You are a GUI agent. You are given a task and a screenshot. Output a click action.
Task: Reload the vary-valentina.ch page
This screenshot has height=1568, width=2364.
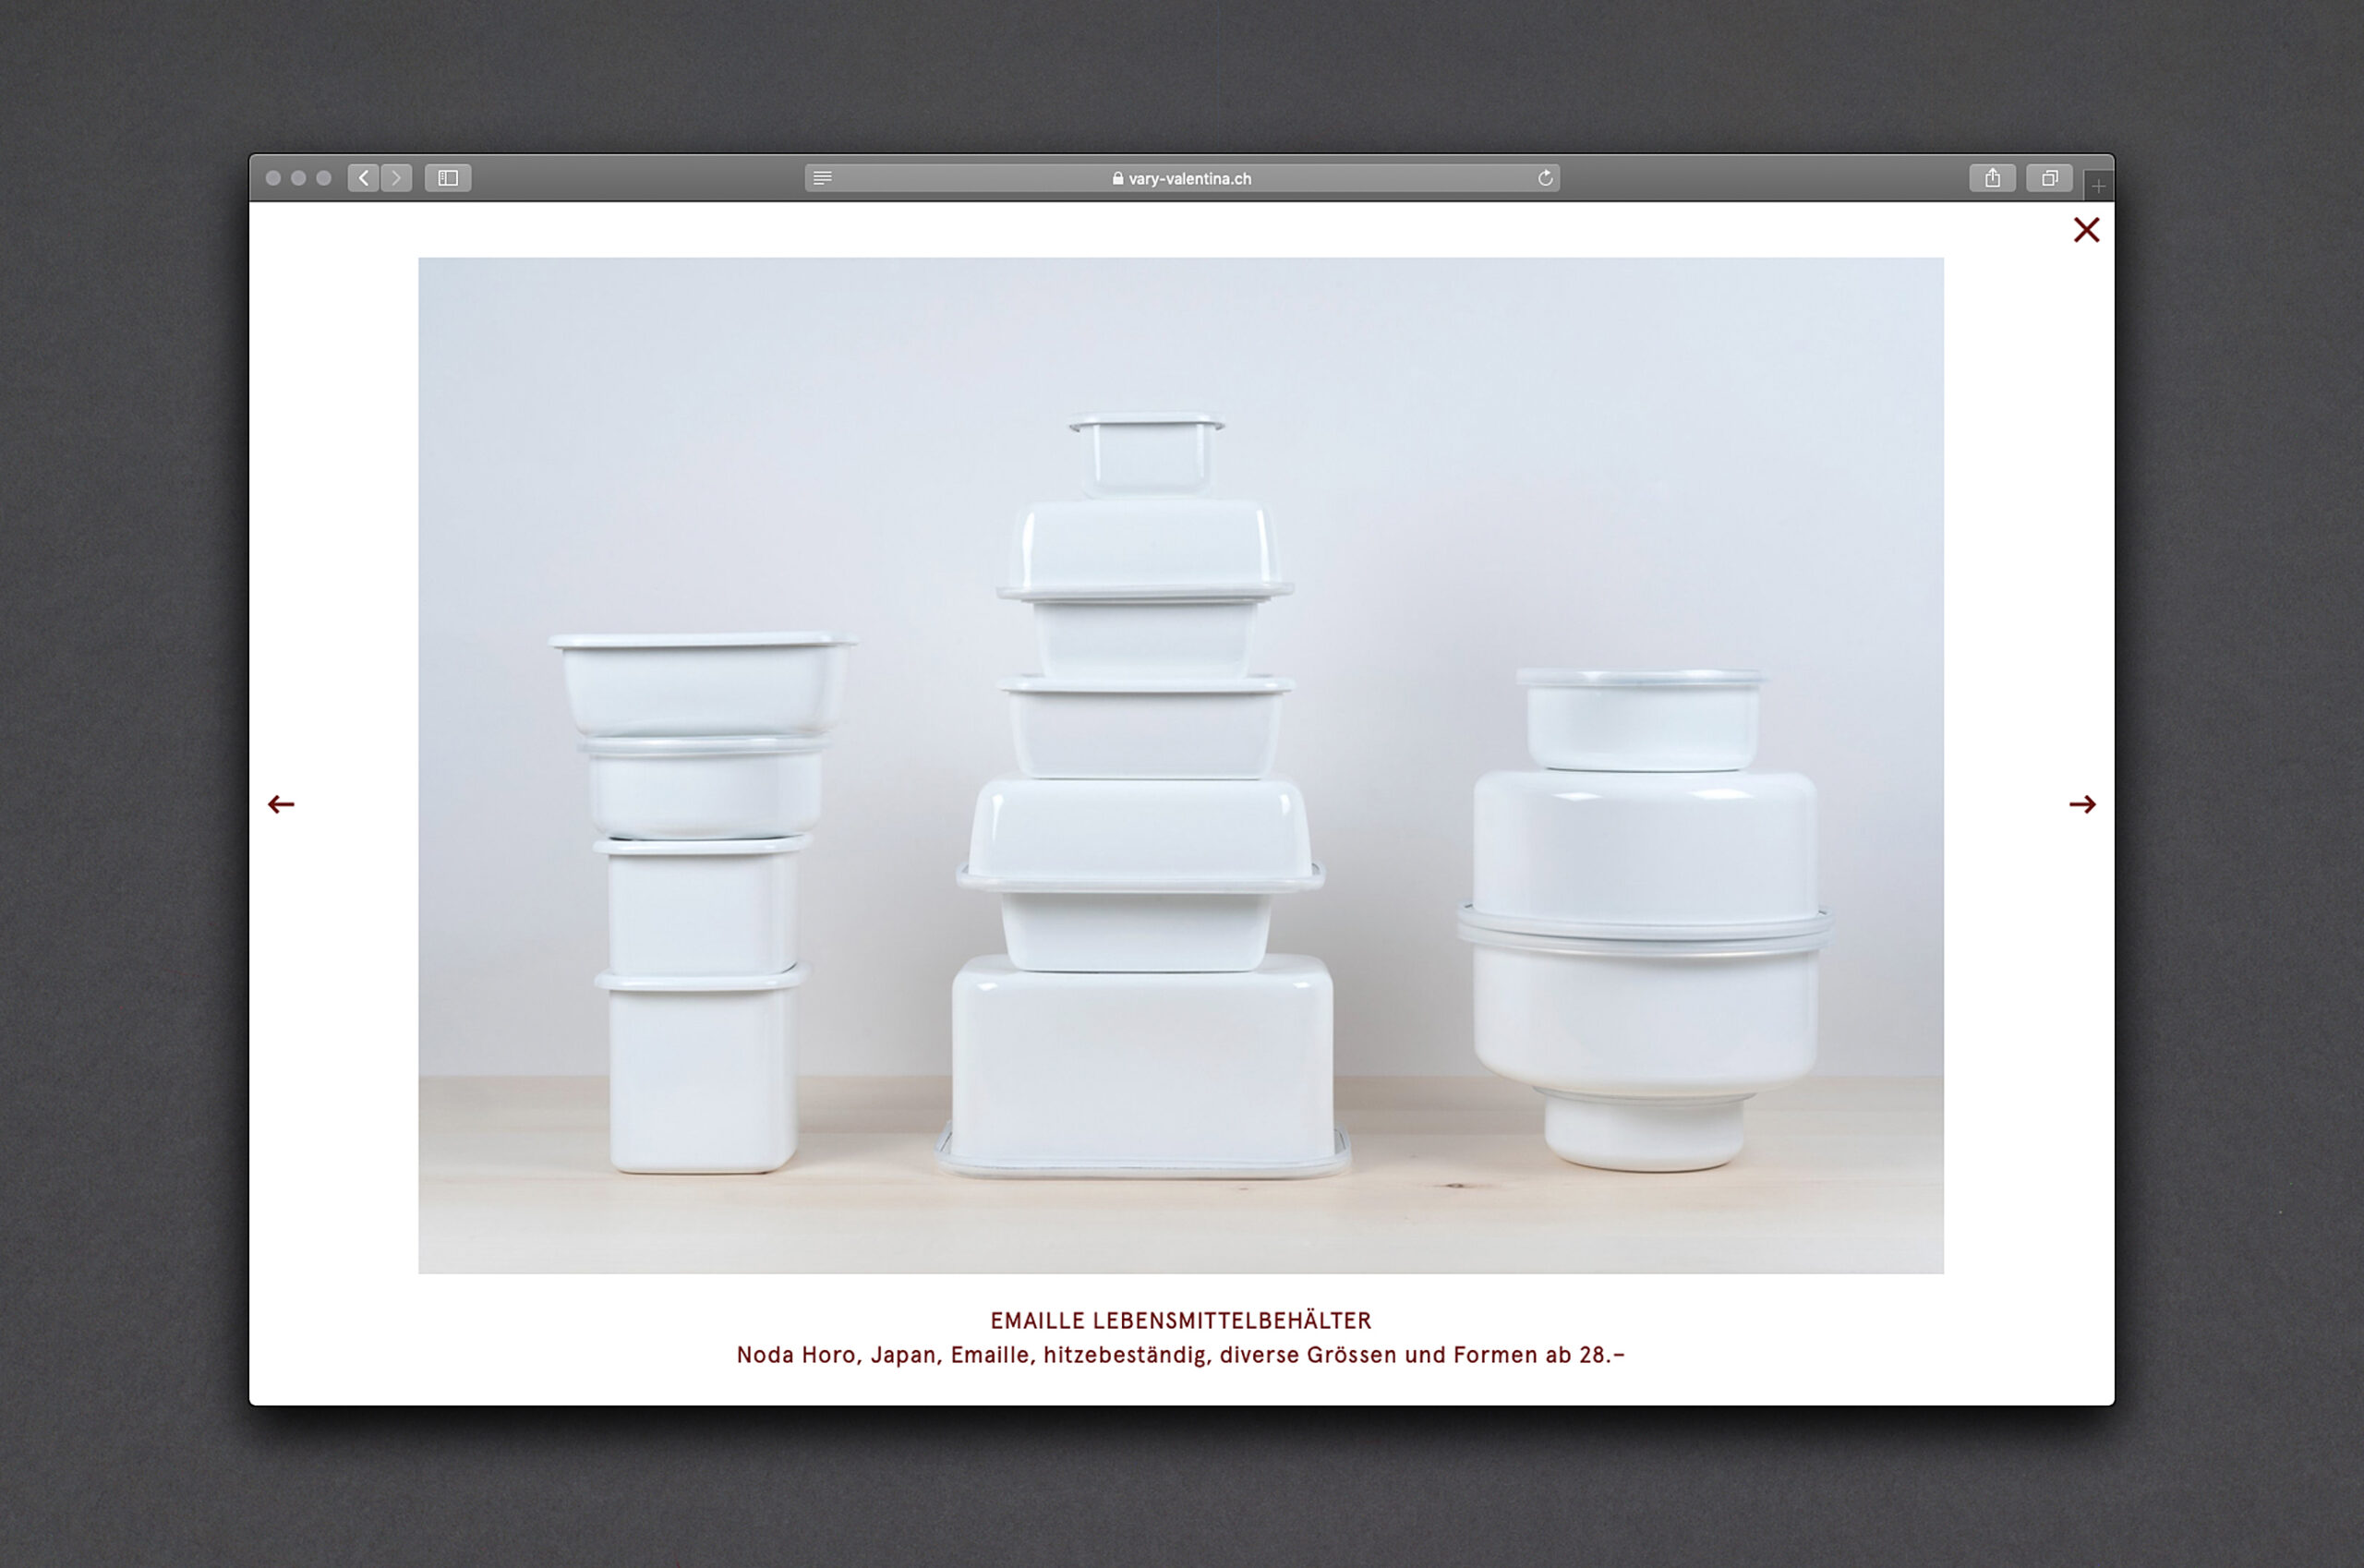pos(1545,178)
